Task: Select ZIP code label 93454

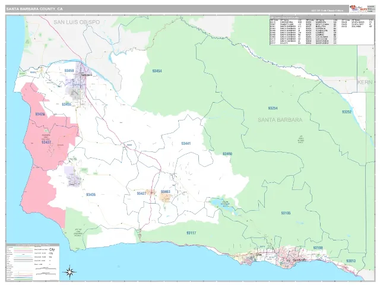Action: 157,71
